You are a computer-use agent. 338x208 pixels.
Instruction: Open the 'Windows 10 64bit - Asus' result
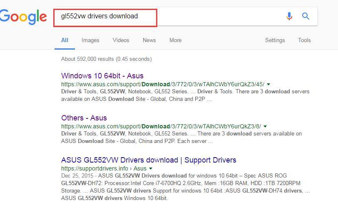tap(102, 76)
